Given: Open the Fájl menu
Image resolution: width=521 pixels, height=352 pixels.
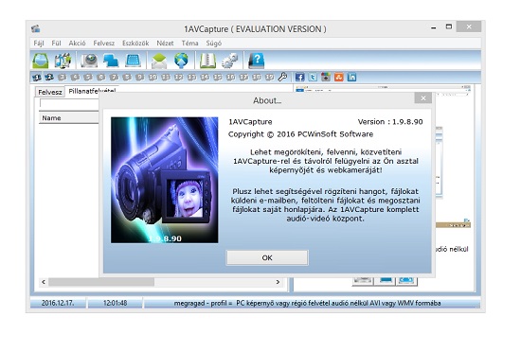Looking at the screenshot, I should [39, 44].
